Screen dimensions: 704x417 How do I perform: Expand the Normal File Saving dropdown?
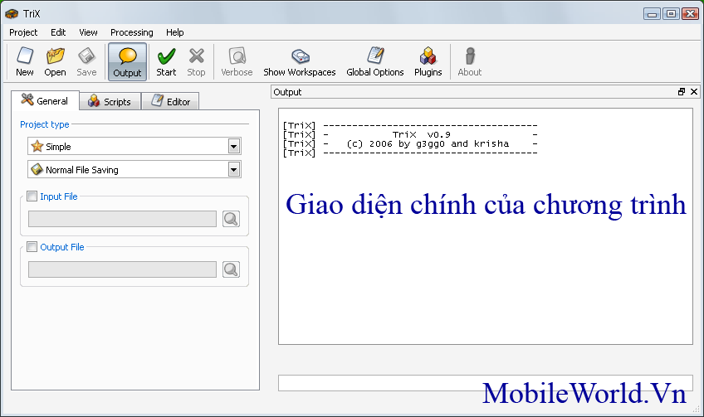234,170
